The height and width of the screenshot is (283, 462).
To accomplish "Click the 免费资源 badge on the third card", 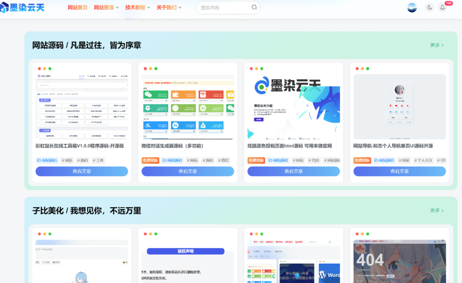I will point(256,160).
